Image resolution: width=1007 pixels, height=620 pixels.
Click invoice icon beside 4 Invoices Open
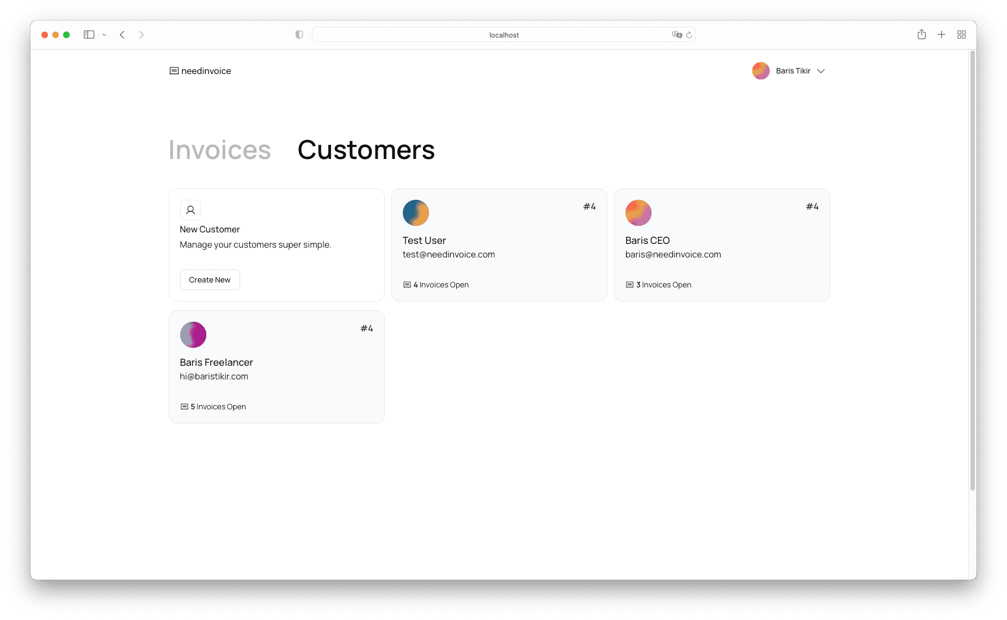click(407, 285)
